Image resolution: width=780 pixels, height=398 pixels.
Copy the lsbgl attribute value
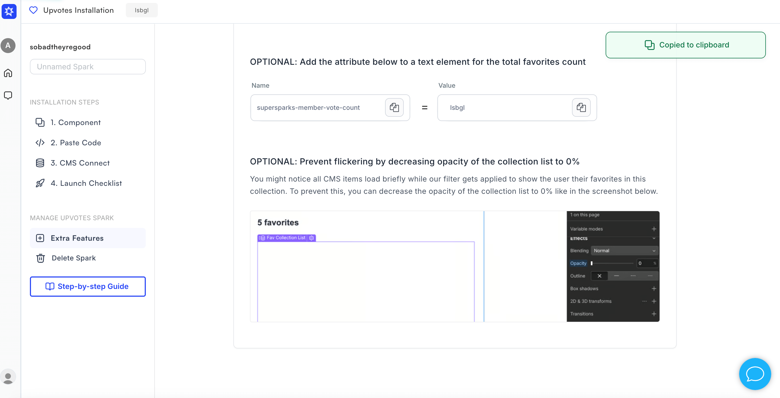pyautogui.click(x=581, y=108)
